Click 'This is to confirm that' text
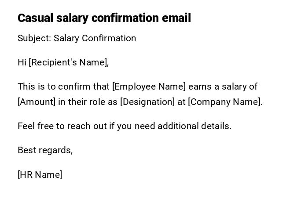This screenshot has height=202, width=308. point(64,87)
